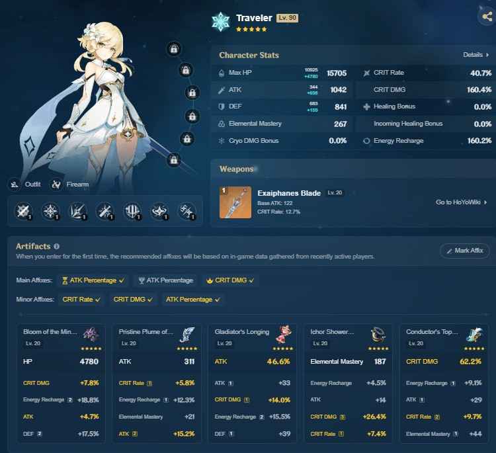This screenshot has height=453, width=496.
Task: Click the Firearm label
Action: (x=77, y=184)
